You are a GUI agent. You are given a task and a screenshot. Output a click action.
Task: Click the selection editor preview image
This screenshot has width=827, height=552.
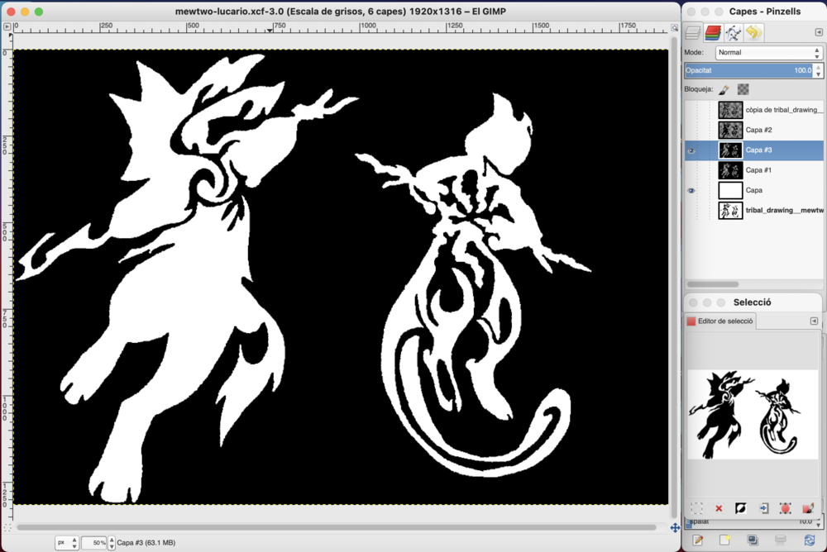pos(752,414)
